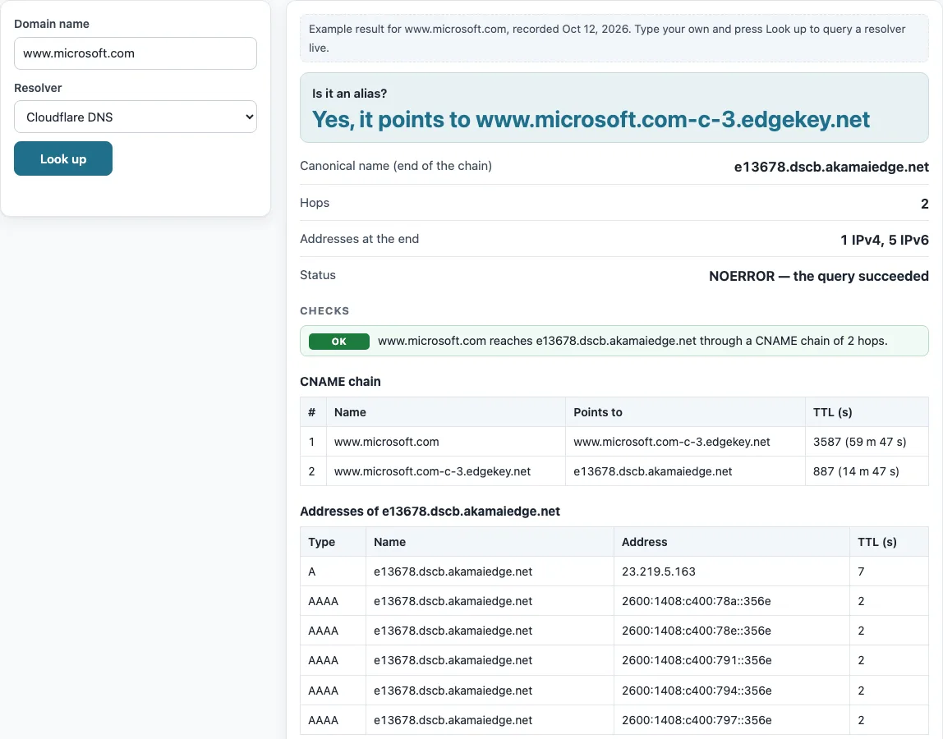Select the alias answer headline text
The width and height of the screenshot is (943, 739).
point(591,120)
